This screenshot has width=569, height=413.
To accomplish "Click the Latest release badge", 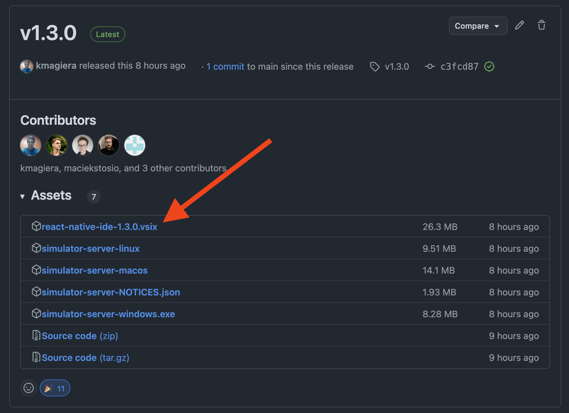I will click(107, 34).
